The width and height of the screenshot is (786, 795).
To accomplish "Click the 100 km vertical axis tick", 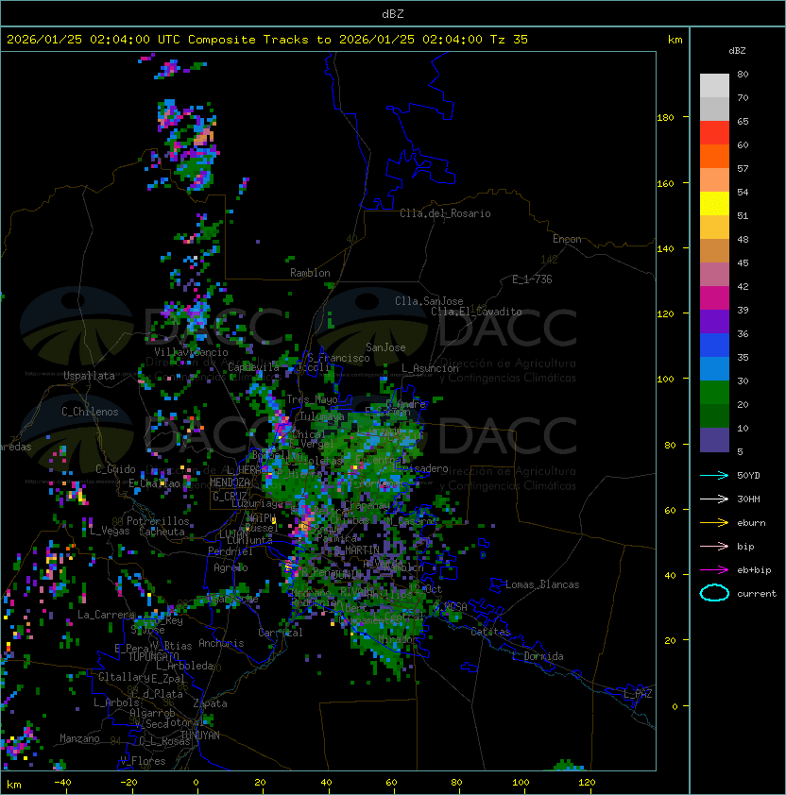I will click(665, 380).
